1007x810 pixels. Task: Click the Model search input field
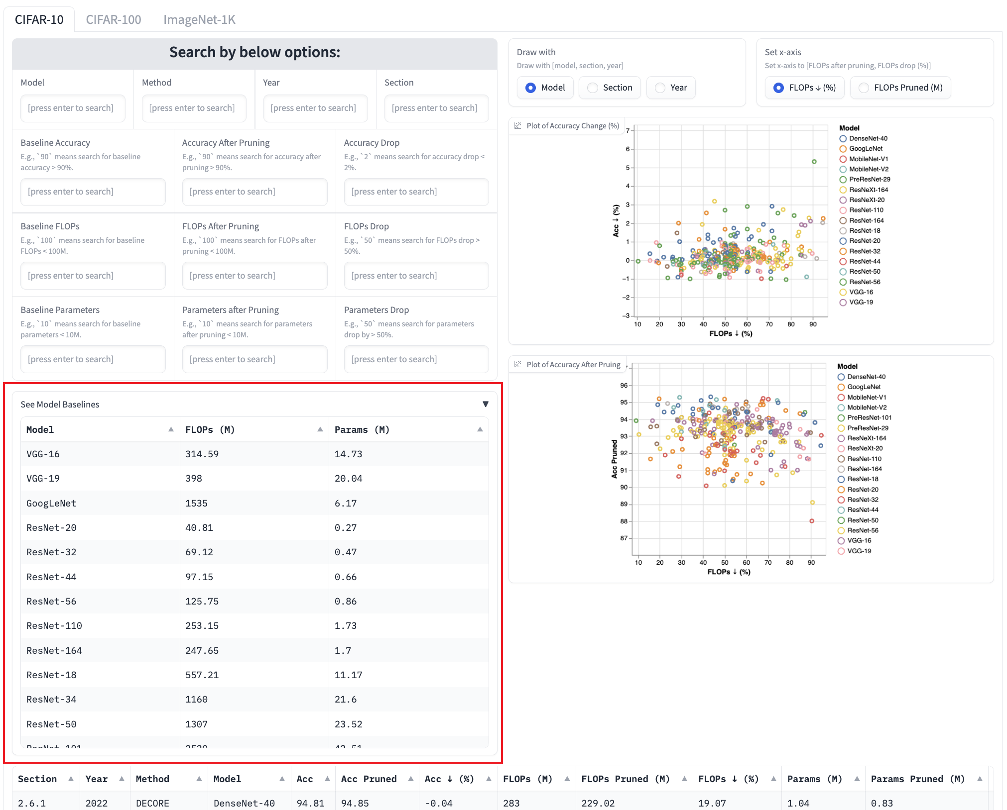pyautogui.click(x=73, y=108)
